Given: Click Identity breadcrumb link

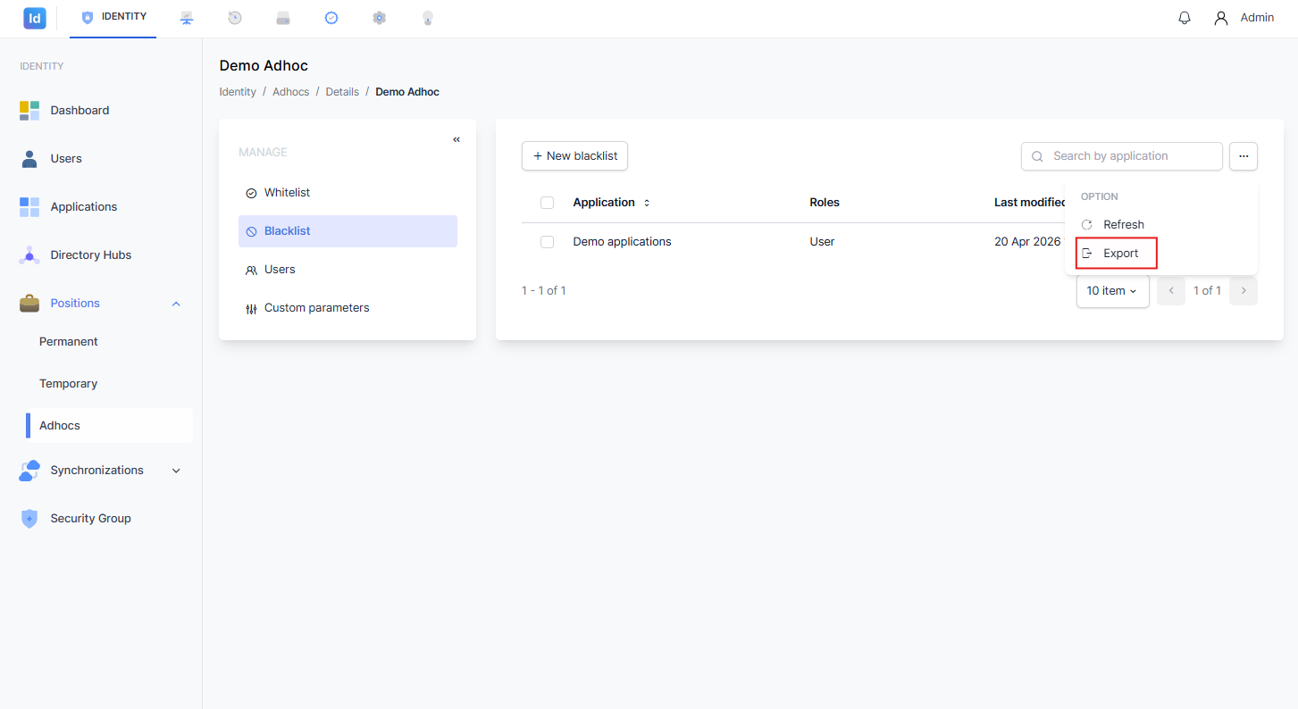Looking at the screenshot, I should tap(238, 92).
